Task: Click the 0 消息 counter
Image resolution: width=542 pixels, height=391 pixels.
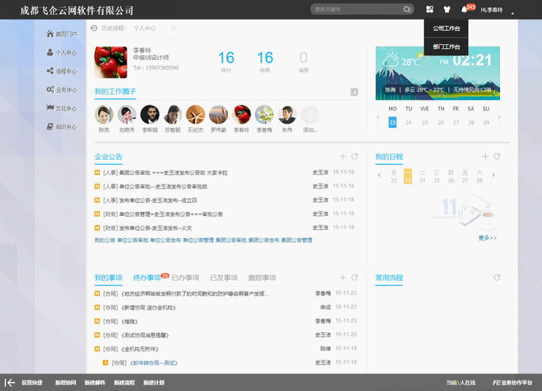Action: pos(304,61)
